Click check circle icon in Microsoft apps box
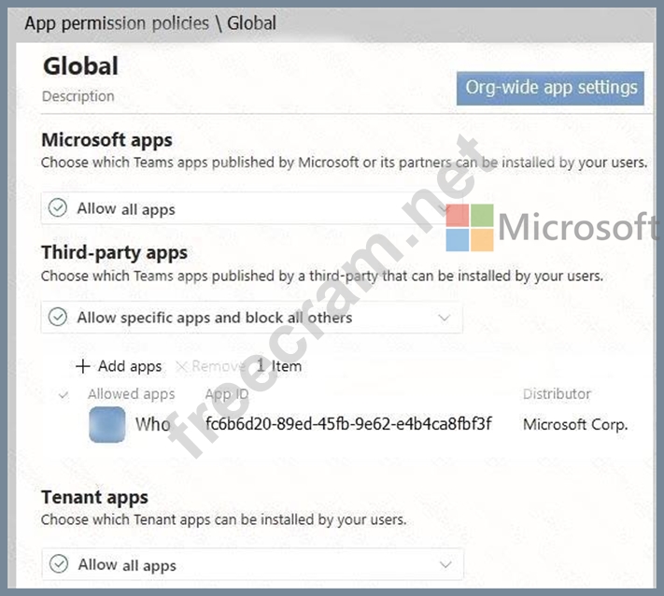The image size is (664, 596). 59,209
